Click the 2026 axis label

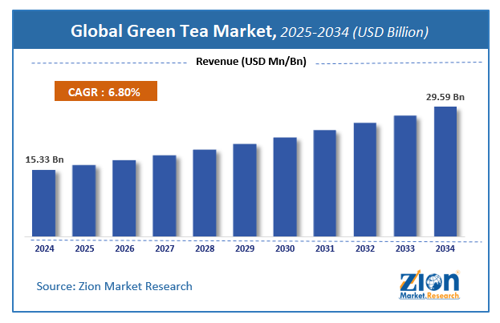click(124, 248)
